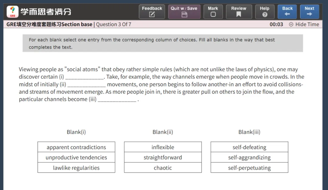The image size is (328, 190).
Task: Go back using the Back arrow button
Action: (287, 12)
